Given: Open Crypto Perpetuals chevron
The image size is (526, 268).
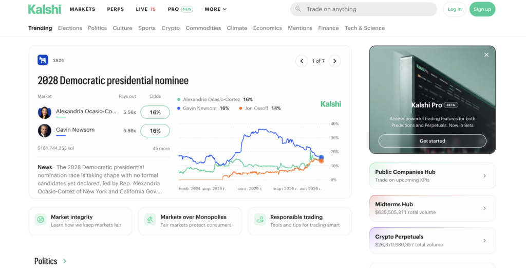Looking at the screenshot, I should 485,240.
